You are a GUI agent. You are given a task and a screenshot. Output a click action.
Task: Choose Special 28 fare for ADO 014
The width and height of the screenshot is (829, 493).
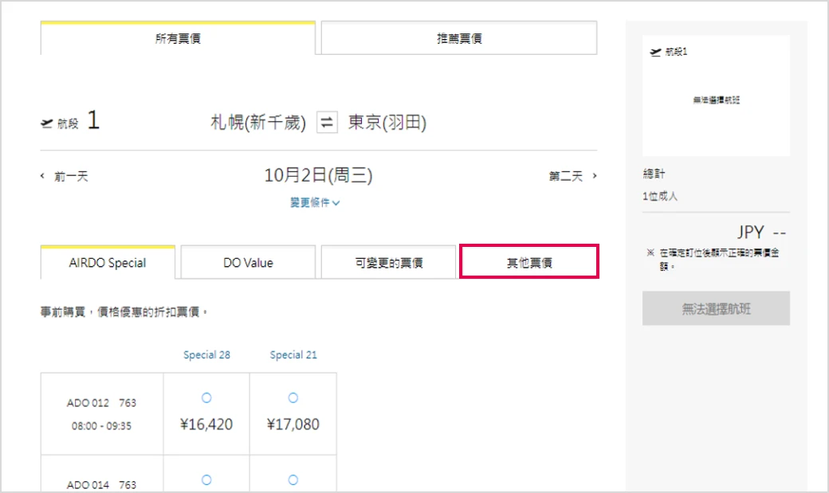206,479
